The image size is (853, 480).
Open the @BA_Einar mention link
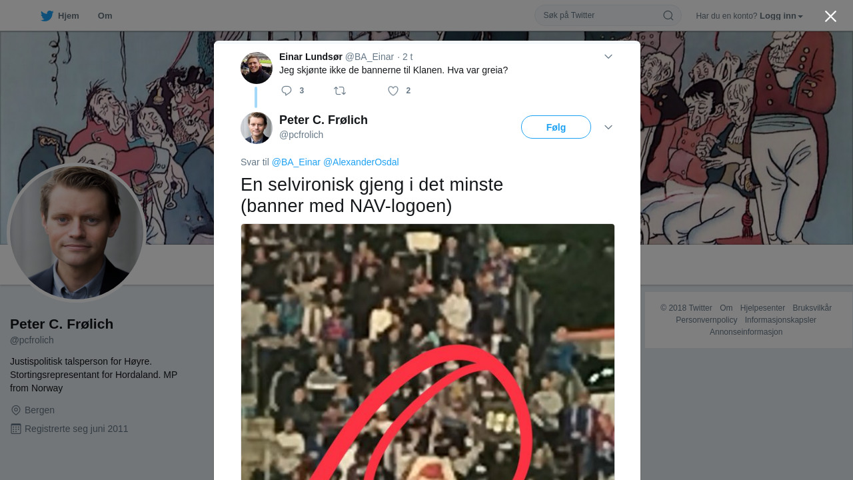296,162
